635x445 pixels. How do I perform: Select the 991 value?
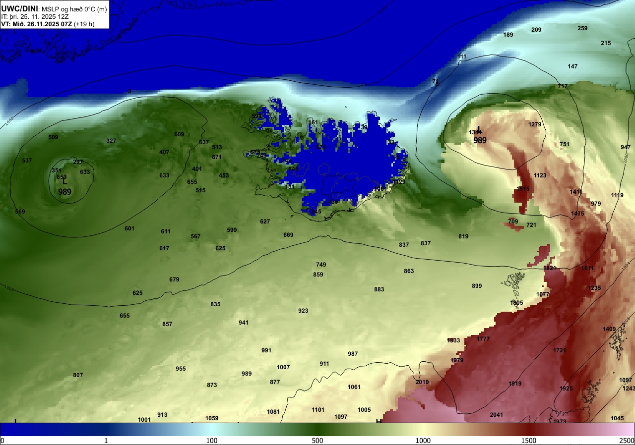[x=266, y=350]
